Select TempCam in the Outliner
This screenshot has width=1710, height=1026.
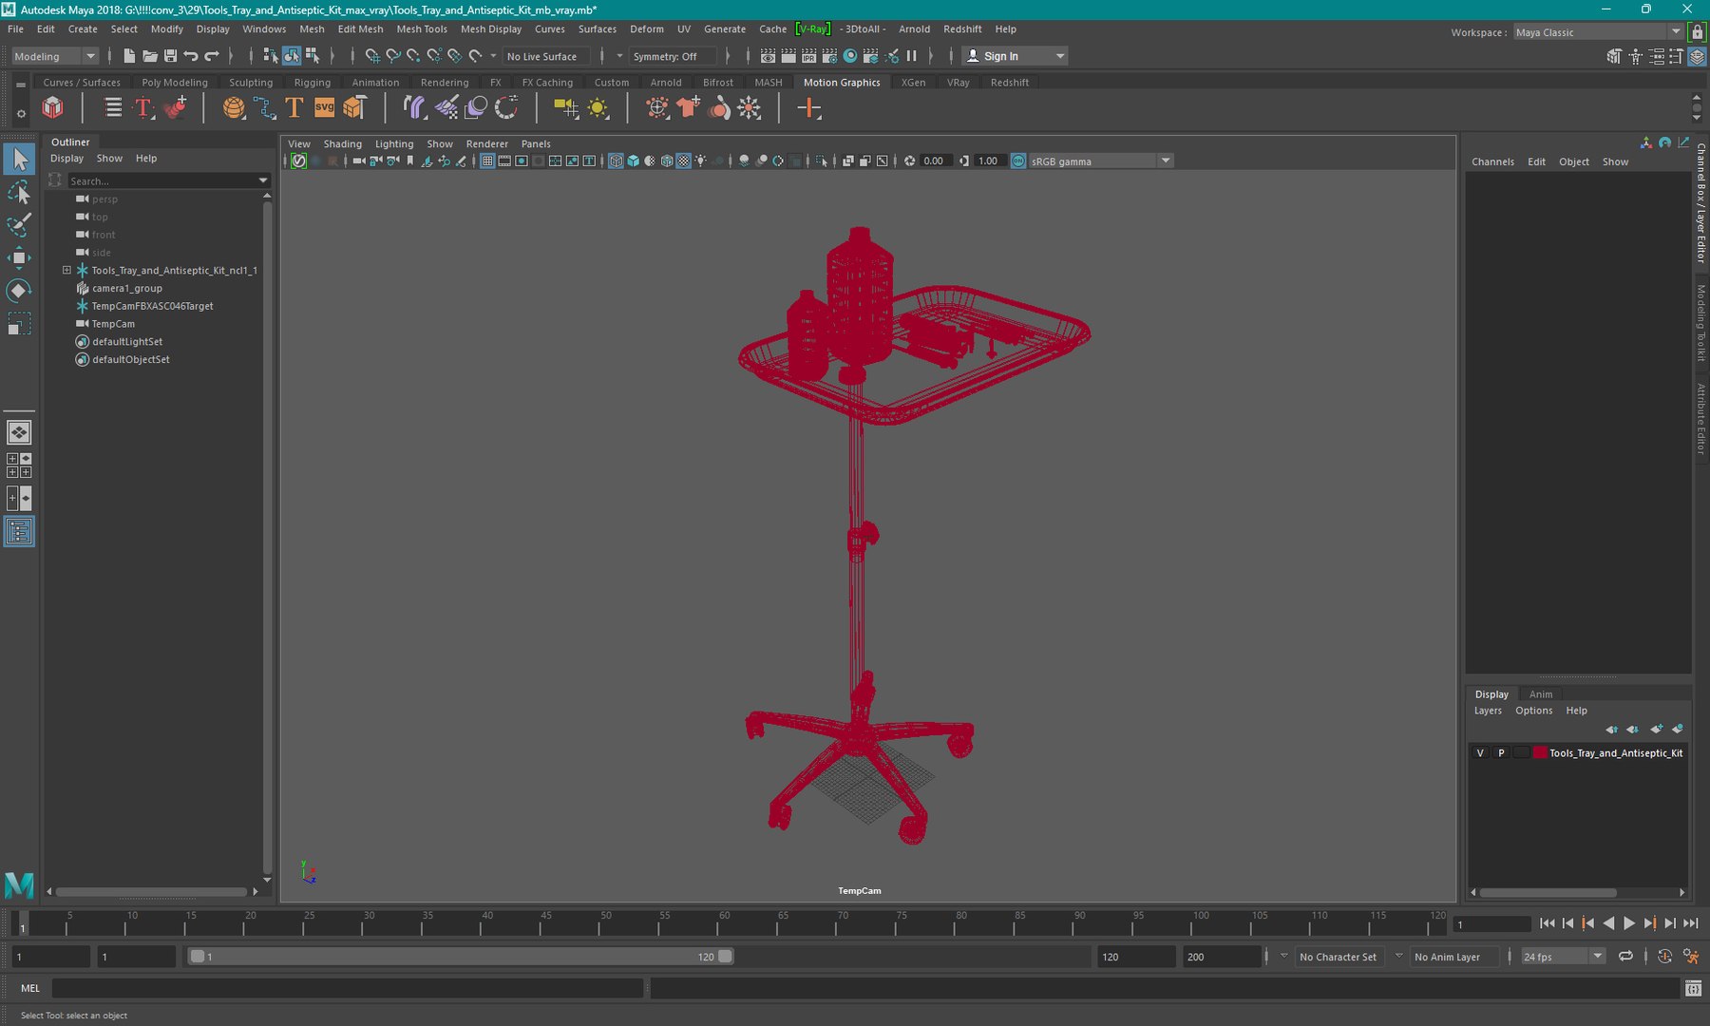pos(113,324)
